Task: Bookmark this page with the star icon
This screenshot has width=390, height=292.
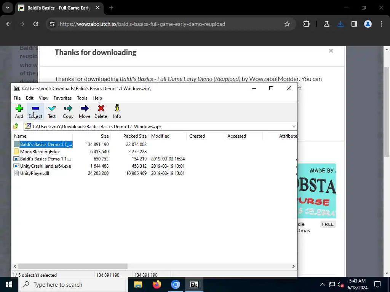Action: pyautogui.click(x=287, y=24)
